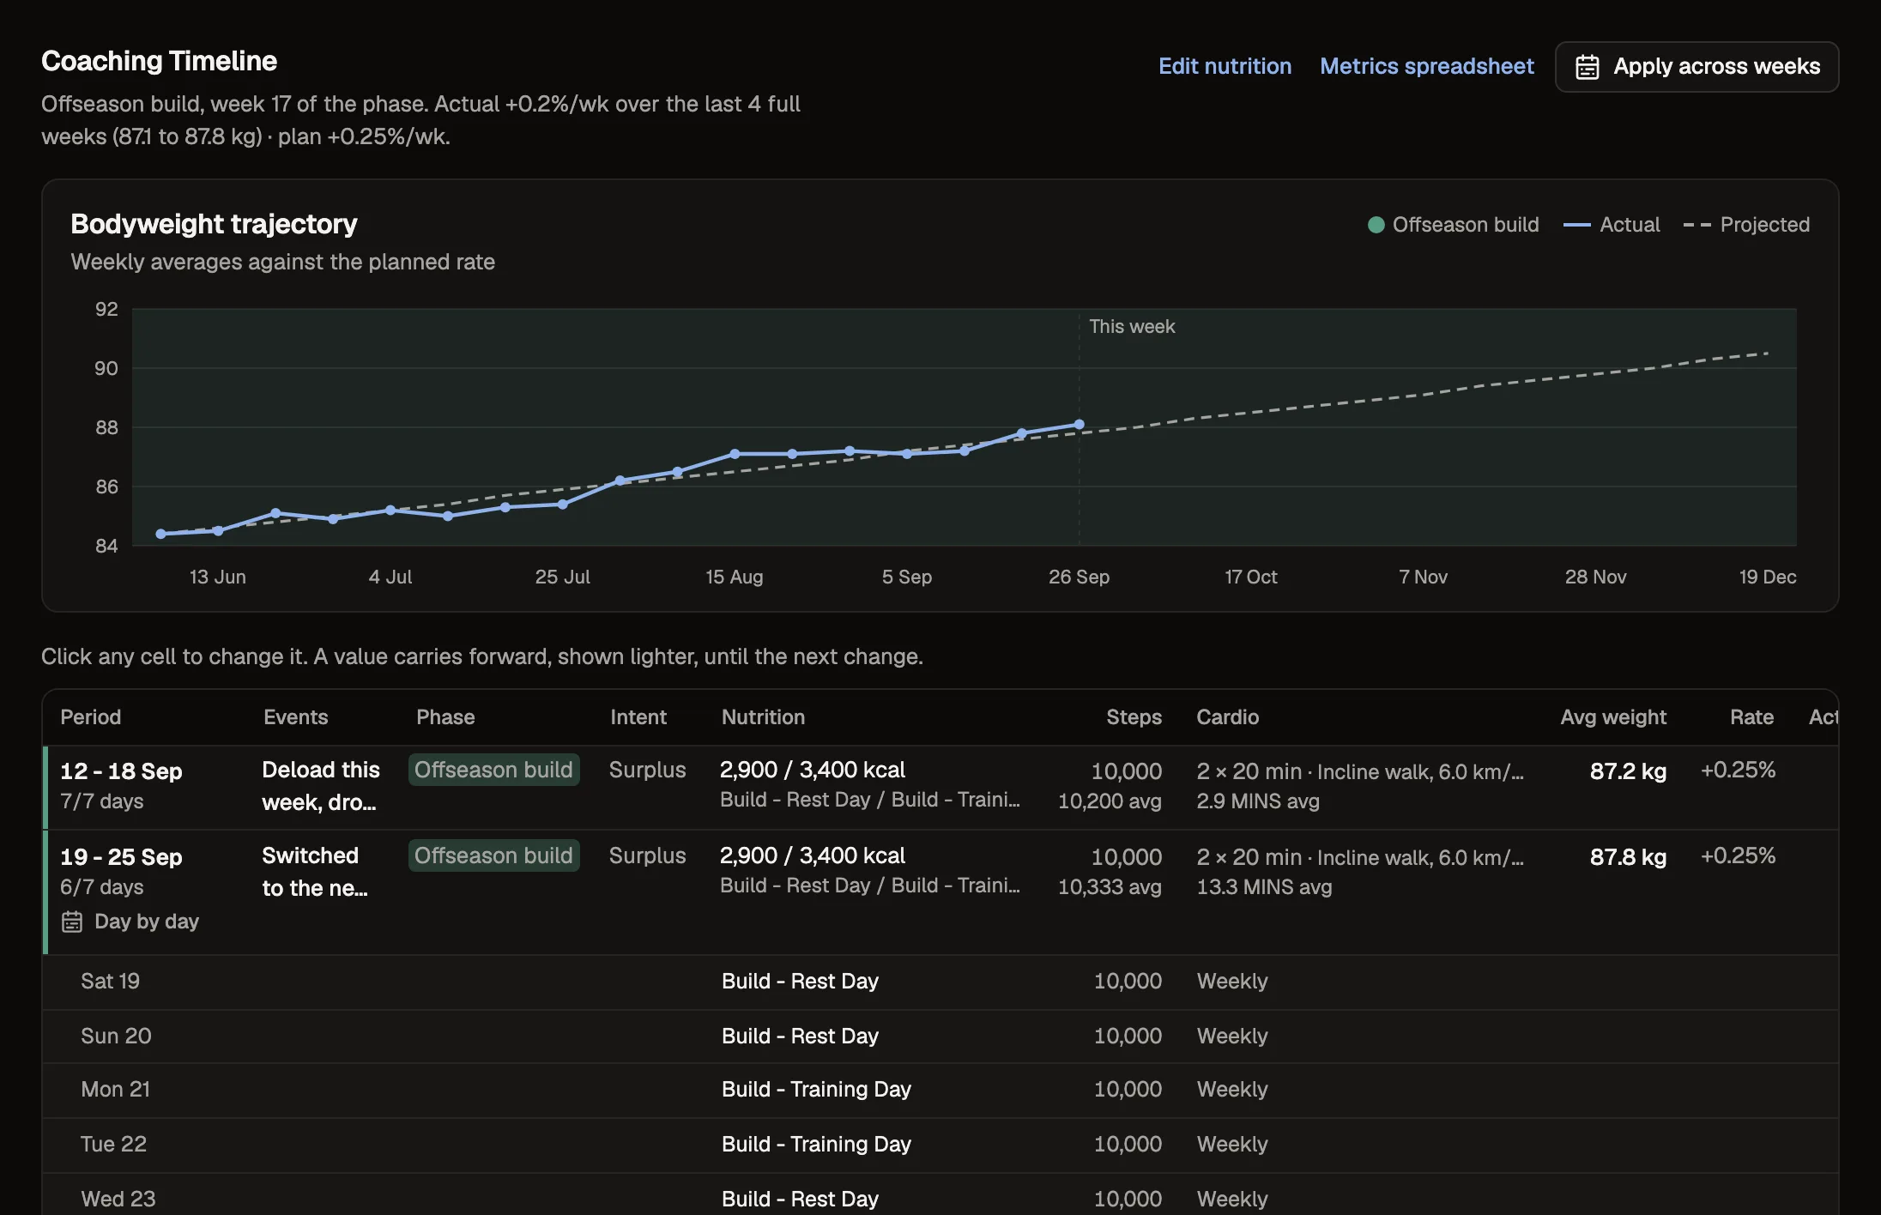The image size is (1881, 1215).
Task: Click the Period column header
Action: click(90, 717)
